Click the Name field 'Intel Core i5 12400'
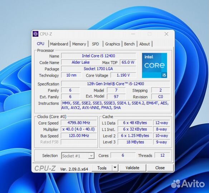The height and width of the screenshot is (193, 209). point(98,56)
